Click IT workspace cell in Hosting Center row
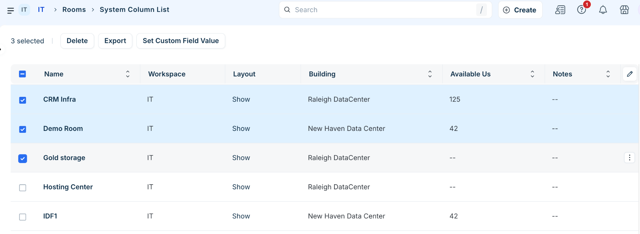640x234 pixels. [x=150, y=187]
